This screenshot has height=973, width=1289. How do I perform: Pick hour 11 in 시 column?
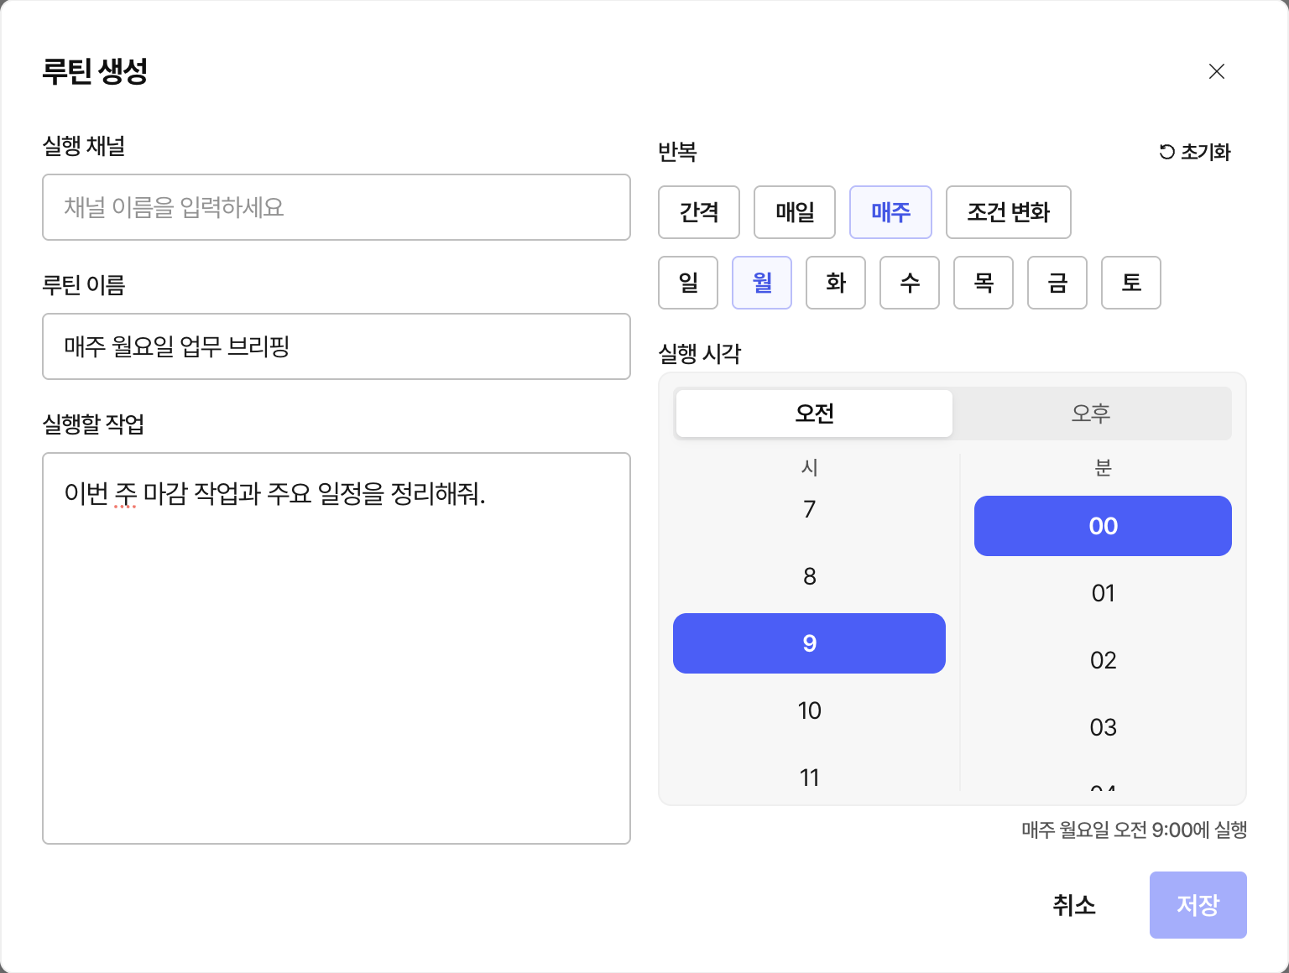tap(809, 776)
